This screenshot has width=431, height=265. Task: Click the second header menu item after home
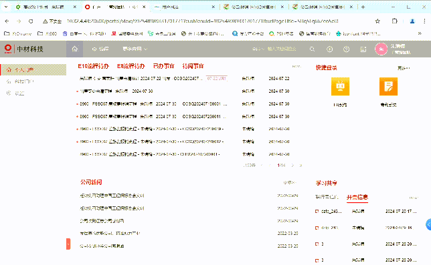click(x=100, y=49)
